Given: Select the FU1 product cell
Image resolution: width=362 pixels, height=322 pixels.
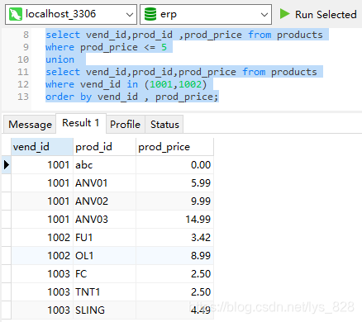Looking at the screenshot, I should (104, 238).
